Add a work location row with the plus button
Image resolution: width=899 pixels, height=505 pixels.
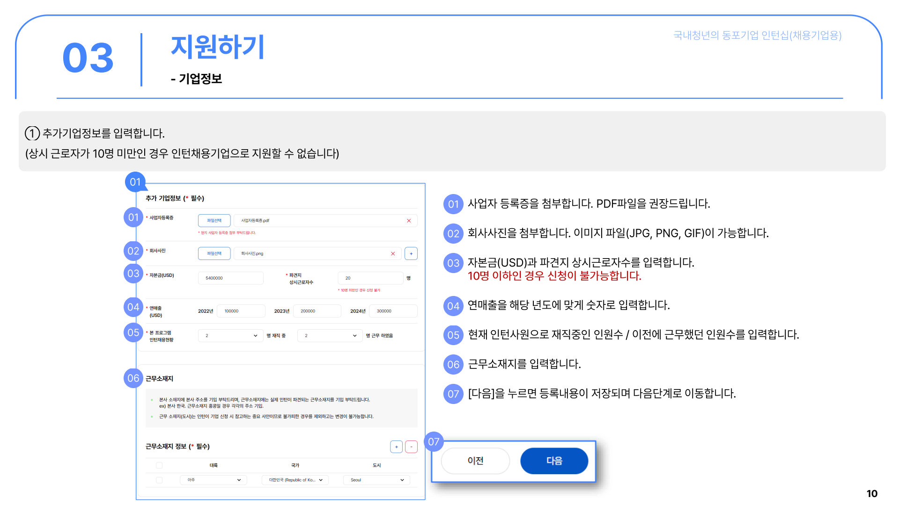[x=396, y=447]
